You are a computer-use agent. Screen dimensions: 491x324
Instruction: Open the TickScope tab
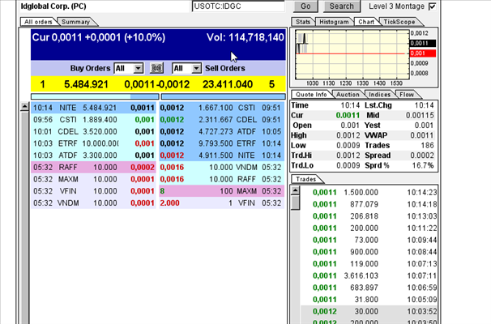[x=399, y=22]
